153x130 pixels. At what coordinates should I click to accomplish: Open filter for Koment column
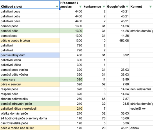pos(151,7)
